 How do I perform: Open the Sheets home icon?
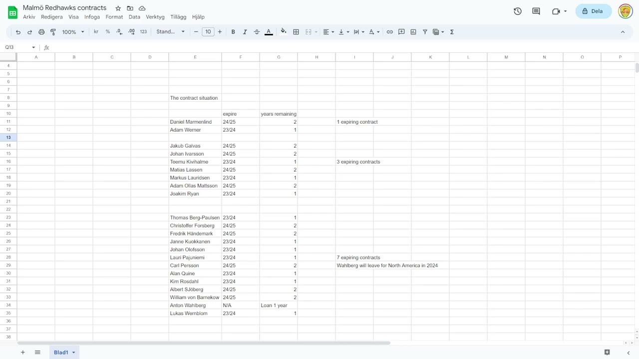pyautogui.click(x=12, y=11)
